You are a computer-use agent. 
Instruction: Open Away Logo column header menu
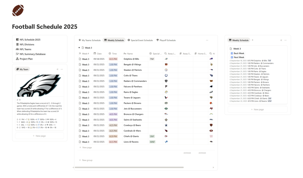point(170,54)
